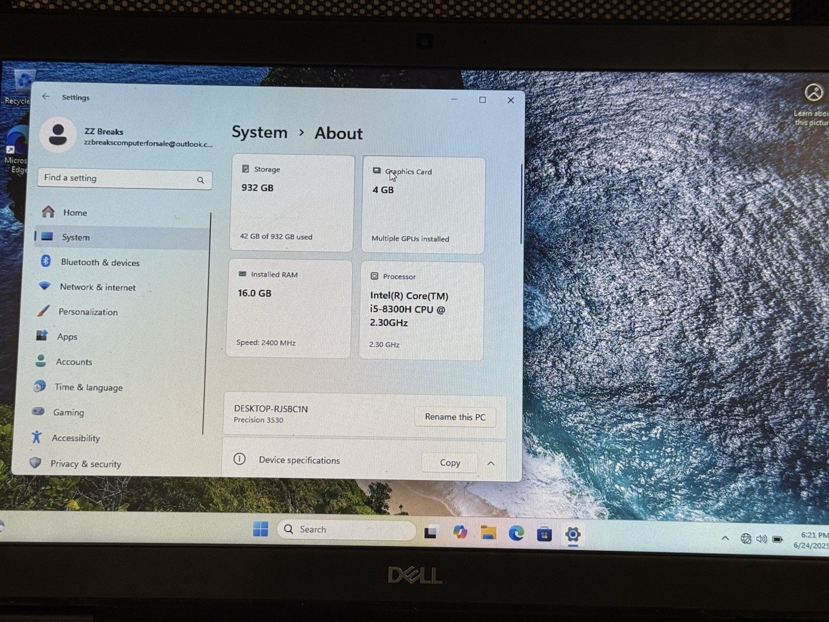Select the Recycle Bin desktop icon
The width and height of the screenshot is (829, 622).
[x=20, y=87]
